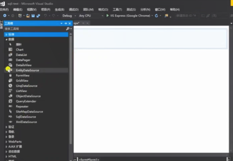Click the Navigate Backward arrow icon
This screenshot has height=161, width=233.
pyautogui.click(x=5, y=16)
